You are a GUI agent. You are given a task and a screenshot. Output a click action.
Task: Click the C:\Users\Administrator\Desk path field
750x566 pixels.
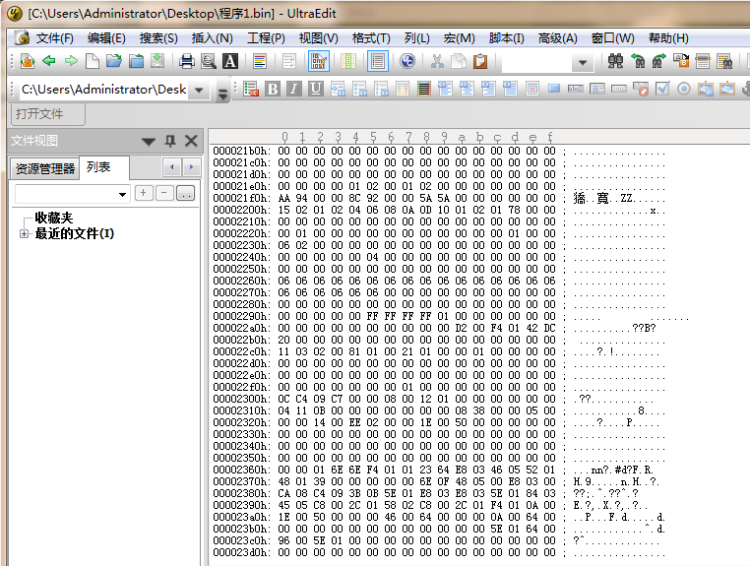(104, 90)
